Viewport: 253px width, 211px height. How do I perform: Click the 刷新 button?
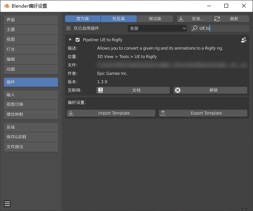tap(231, 19)
